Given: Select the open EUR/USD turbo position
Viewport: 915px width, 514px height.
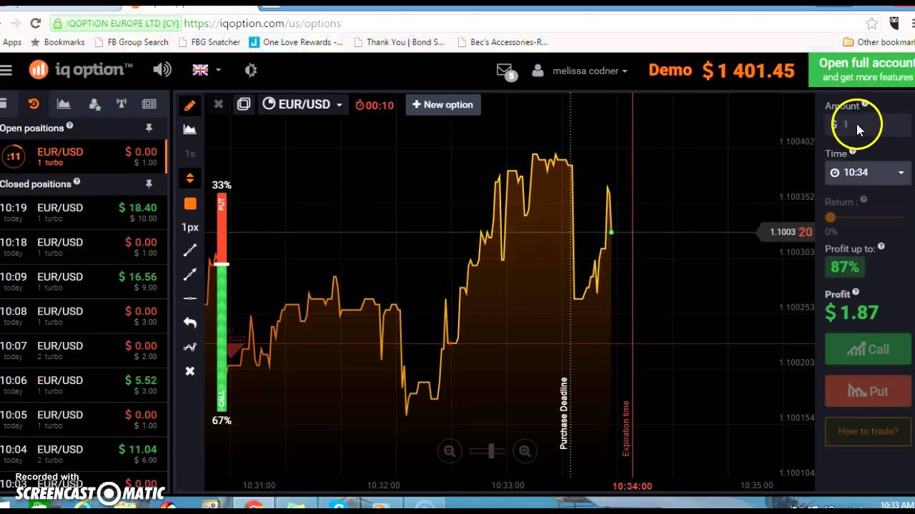Looking at the screenshot, I should point(82,156).
